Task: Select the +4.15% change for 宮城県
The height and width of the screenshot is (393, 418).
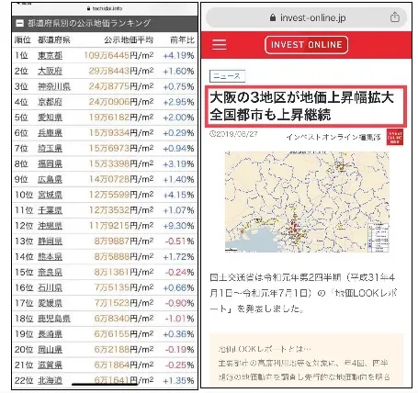Action: [178, 195]
